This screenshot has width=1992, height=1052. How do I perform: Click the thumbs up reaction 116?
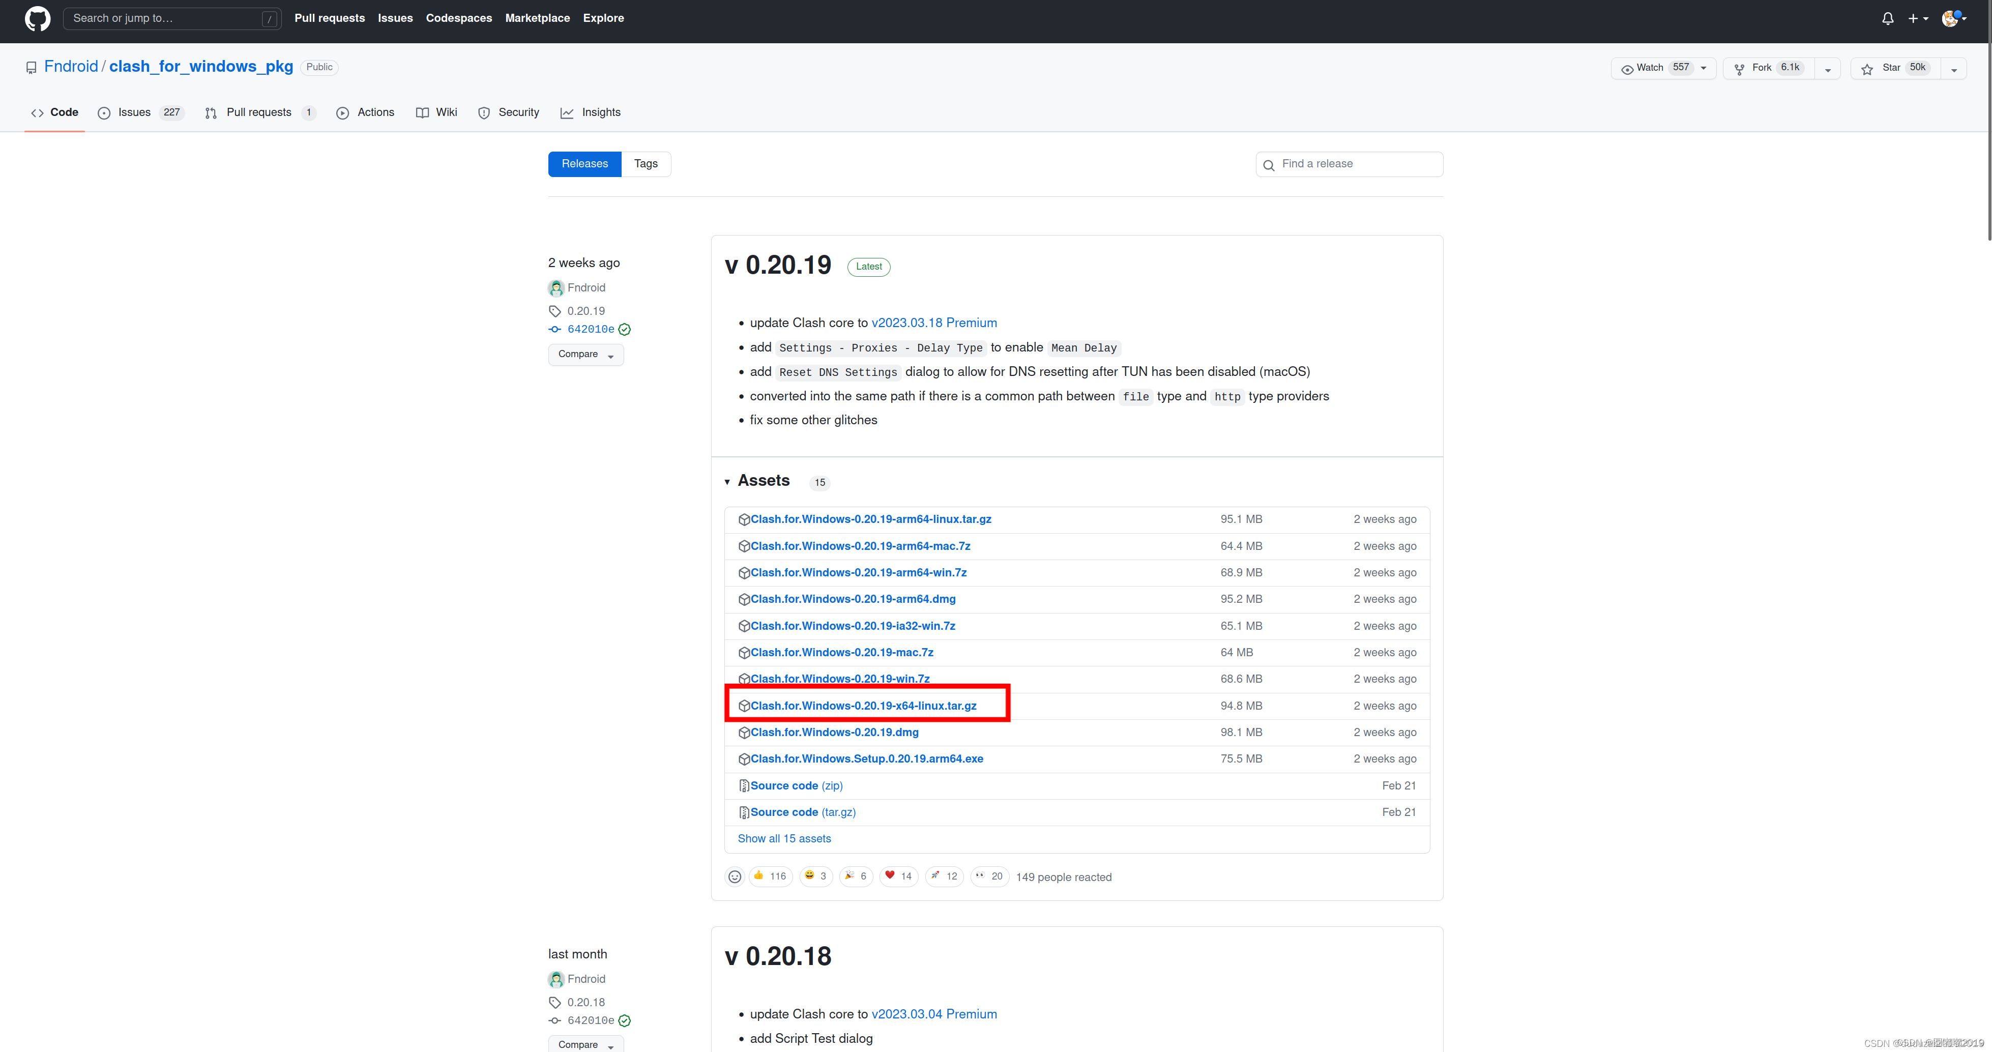point(770,876)
